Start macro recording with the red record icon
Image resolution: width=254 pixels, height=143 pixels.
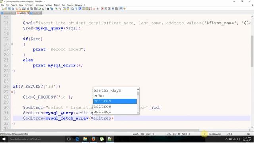click(x=102, y=8)
